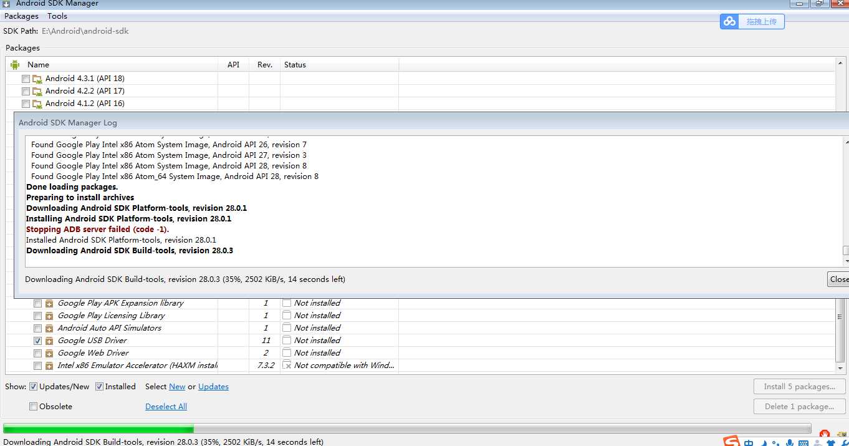Viewport: 849px width, 446px height.
Task: Click the Baidu cloud upload icon
Action: click(x=730, y=22)
